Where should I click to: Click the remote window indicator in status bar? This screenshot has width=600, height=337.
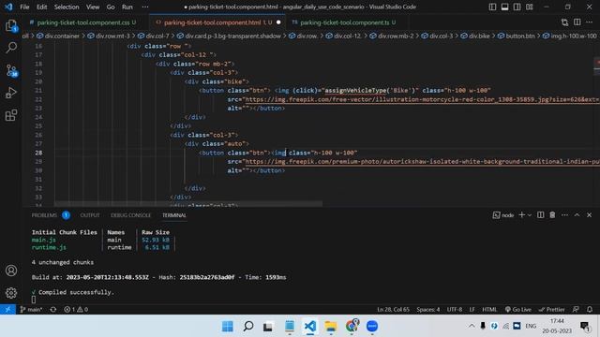click(x=7, y=310)
